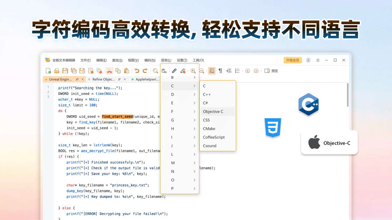
Task: Click the New File icon
Action: pyautogui.click(x=48, y=71)
